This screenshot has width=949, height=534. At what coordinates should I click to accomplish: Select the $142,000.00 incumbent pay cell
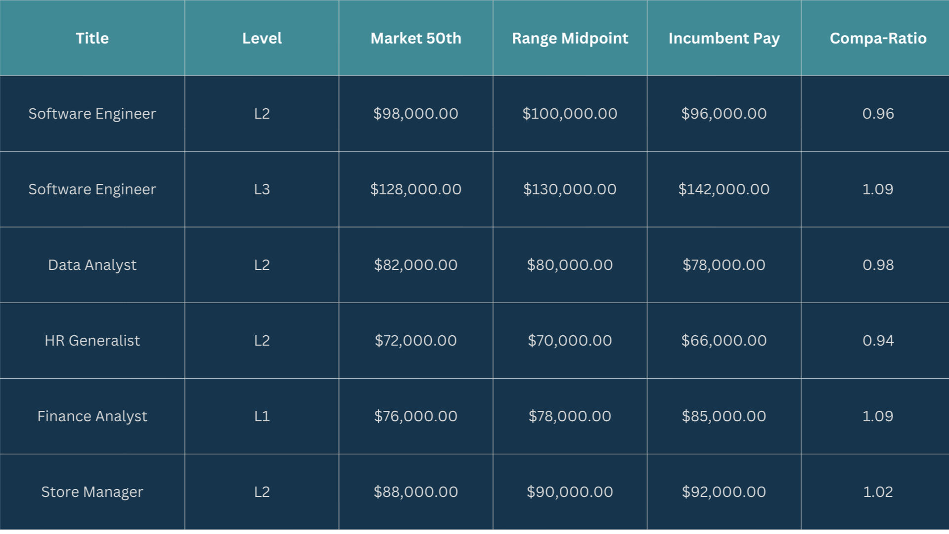(x=723, y=189)
